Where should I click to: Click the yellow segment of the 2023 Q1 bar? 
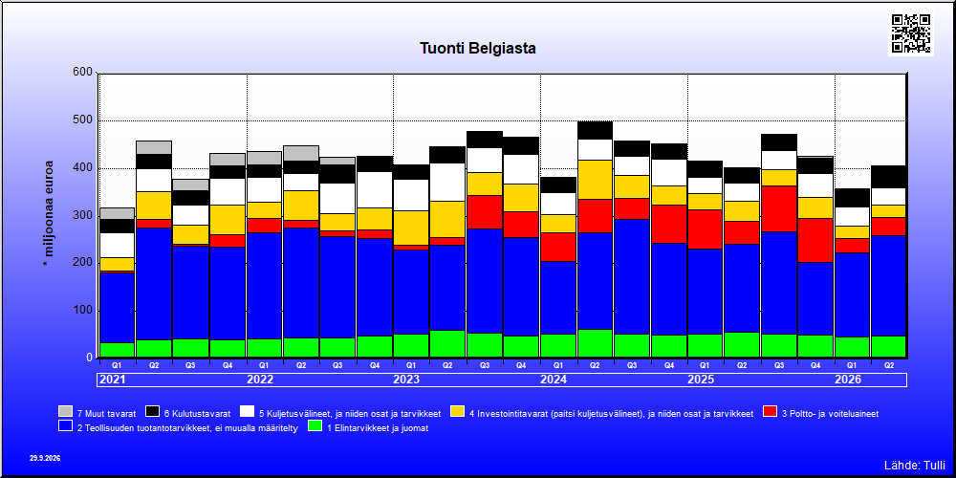411,228
